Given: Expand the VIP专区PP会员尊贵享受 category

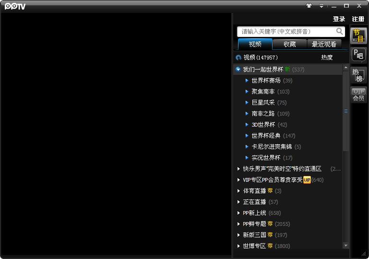Looking at the screenshot, I should [x=238, y=180].
